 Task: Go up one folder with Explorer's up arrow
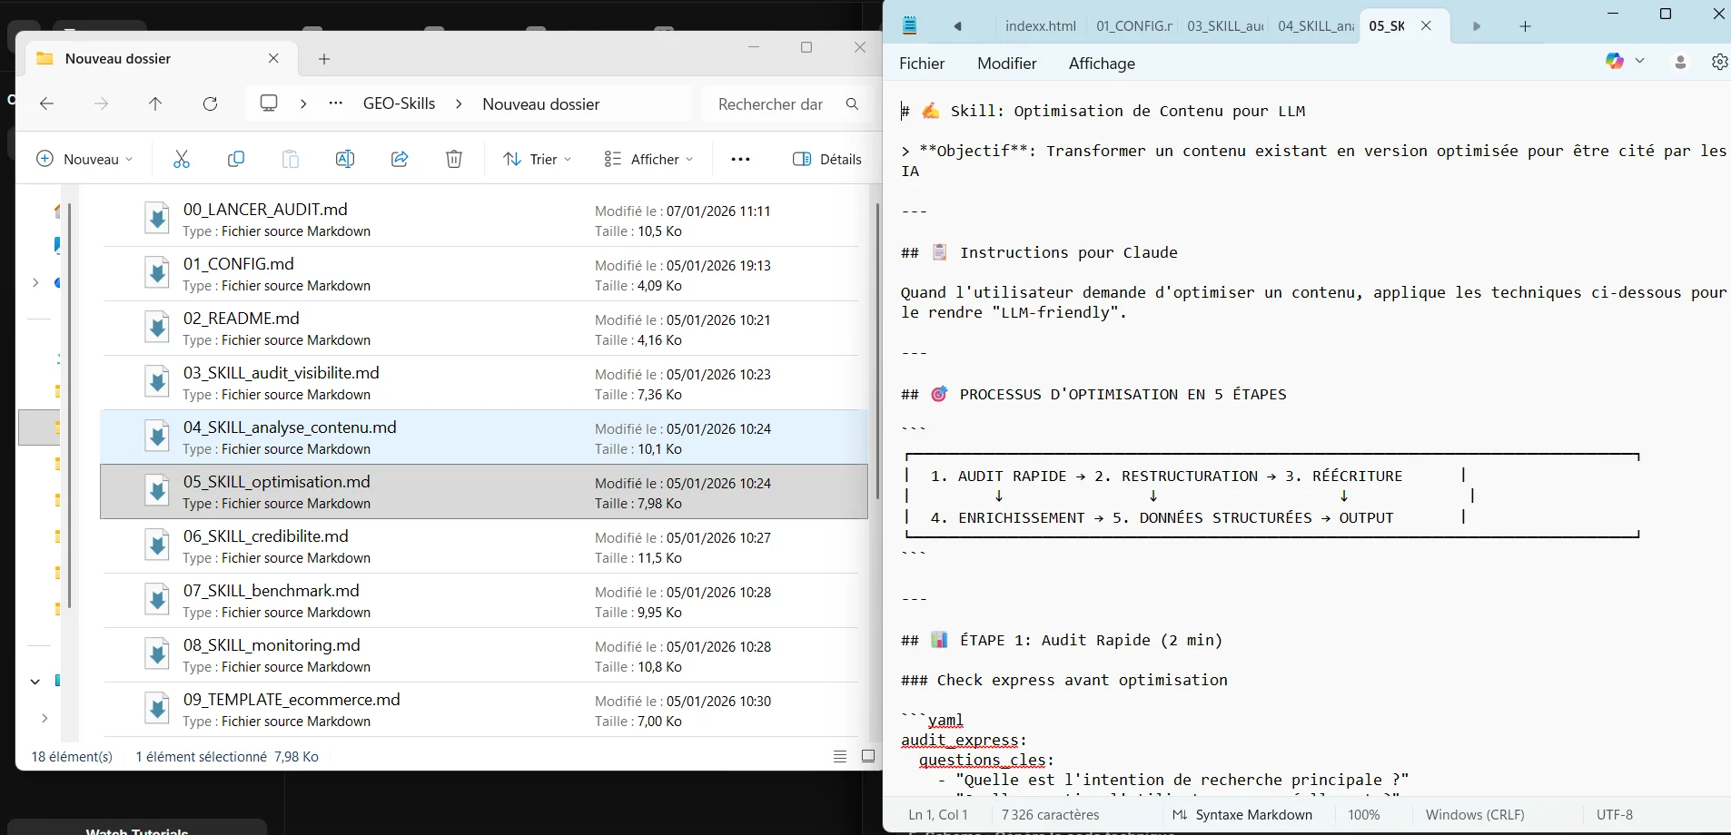click(155, 104)
